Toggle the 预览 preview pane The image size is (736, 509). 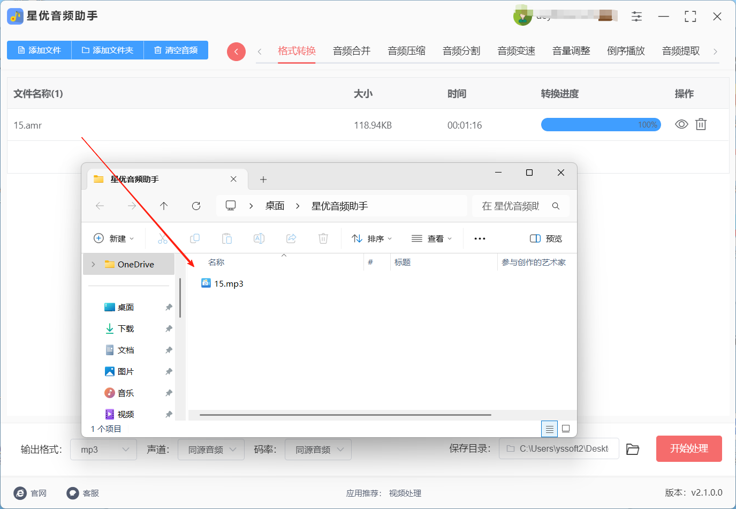[x=546, y=238]
